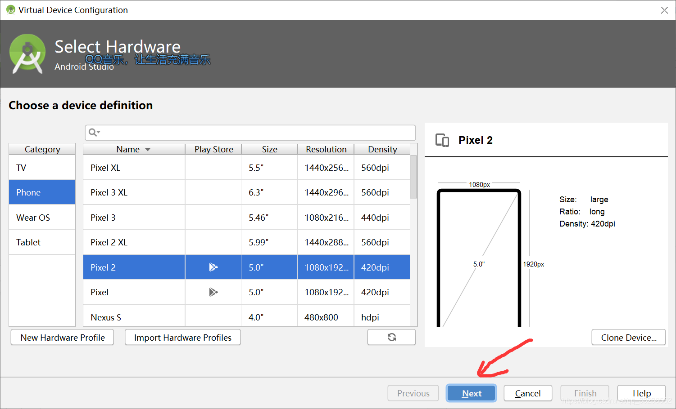
Task: Choose the Wear OS category
Action: tap(42, 218)
